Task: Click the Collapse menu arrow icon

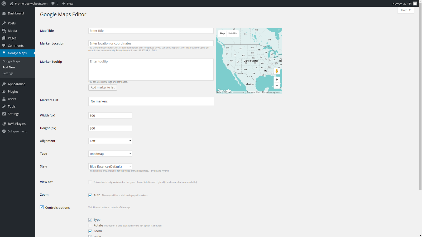Action: coord(4,131)
